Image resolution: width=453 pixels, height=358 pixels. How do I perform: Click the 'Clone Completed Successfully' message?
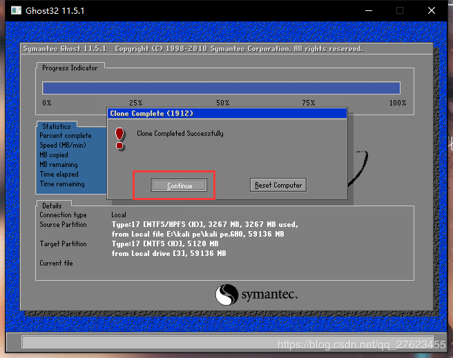tap(180, 134)
